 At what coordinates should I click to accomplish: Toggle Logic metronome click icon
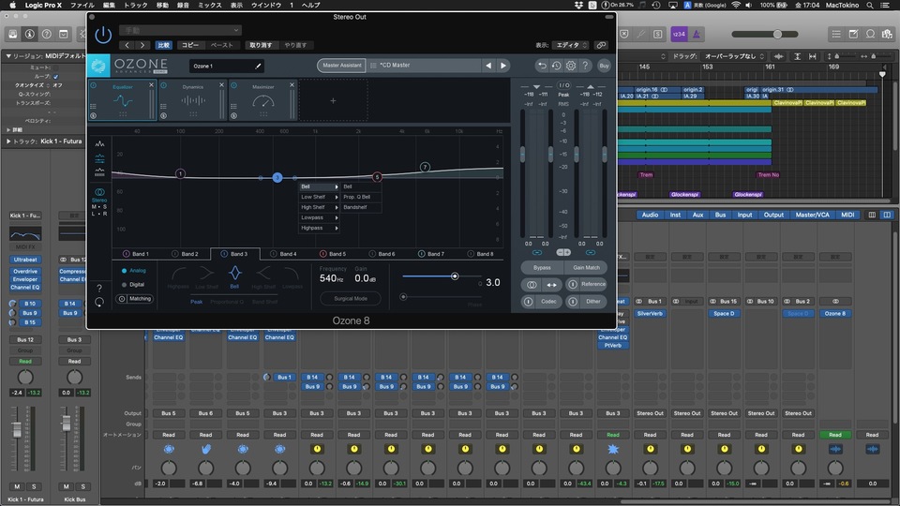pos(697,35)
